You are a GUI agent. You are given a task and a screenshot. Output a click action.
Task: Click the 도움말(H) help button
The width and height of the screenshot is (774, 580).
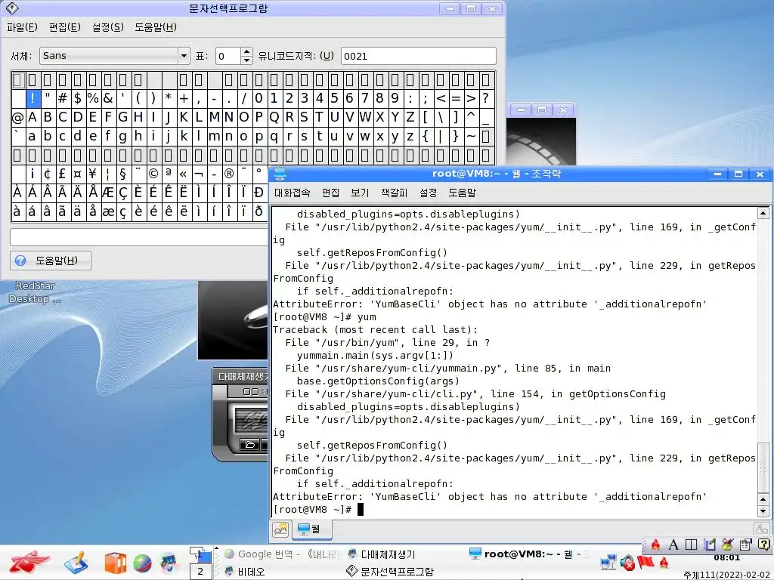(51, 261)
